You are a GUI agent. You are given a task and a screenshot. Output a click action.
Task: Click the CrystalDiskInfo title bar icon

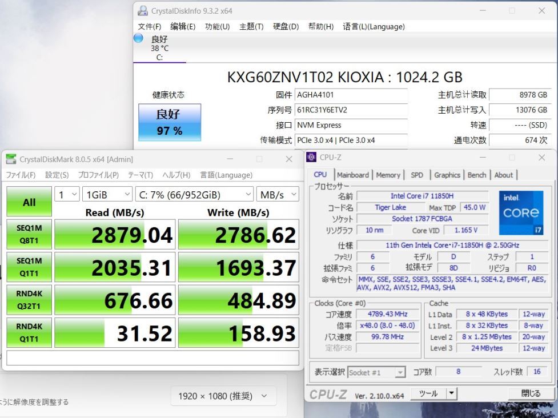click(143, 11)
